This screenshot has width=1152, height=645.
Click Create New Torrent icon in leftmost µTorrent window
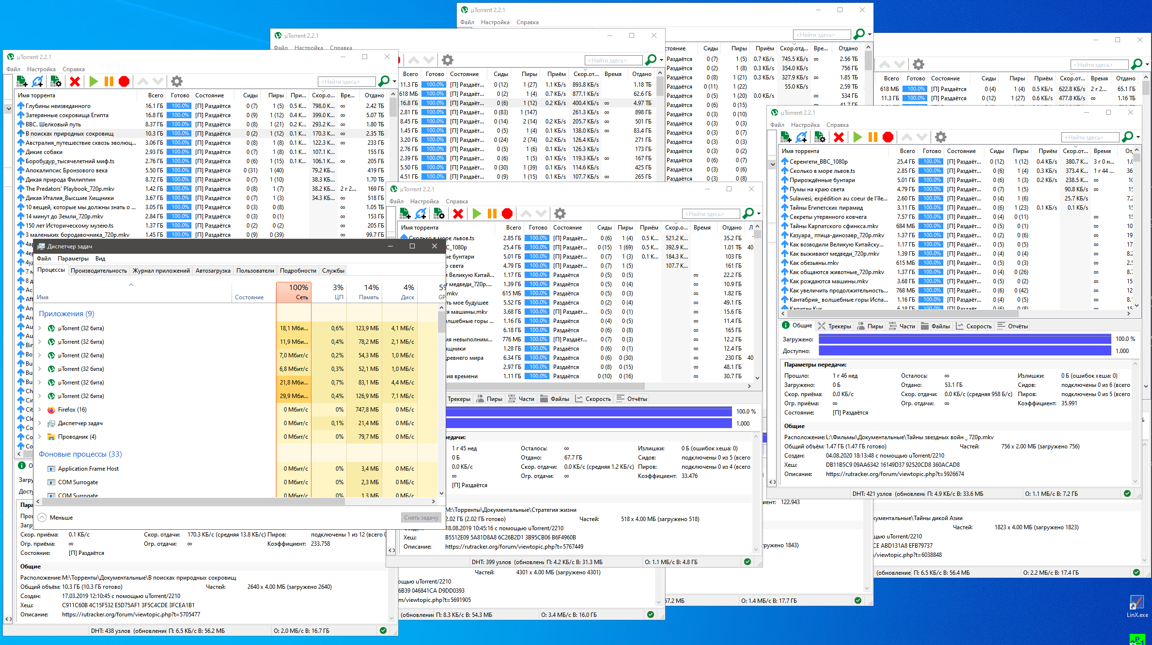click(x=56, y=81)
